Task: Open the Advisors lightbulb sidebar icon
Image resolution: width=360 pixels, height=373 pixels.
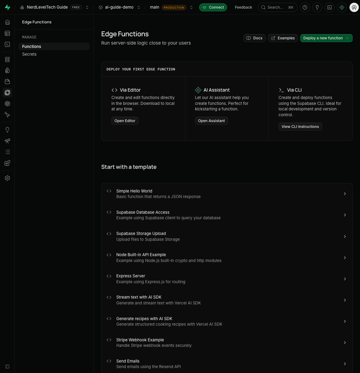Action: click(7, 130)
